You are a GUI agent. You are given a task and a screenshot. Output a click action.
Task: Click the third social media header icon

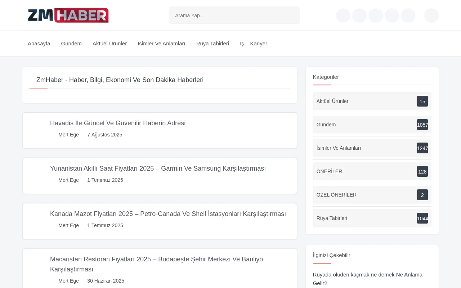pos(375,15)
